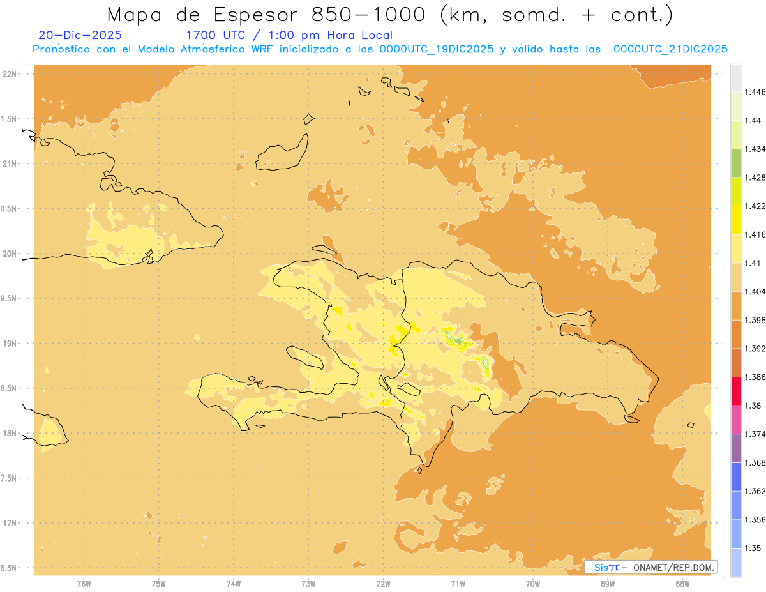766x592 pixels.
Task: Click the latitude label '6.5N'
Action: 10,568
